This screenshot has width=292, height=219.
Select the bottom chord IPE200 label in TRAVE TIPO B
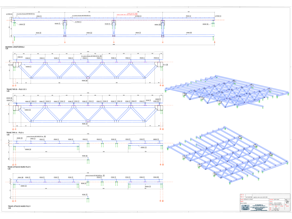(84, 81)
